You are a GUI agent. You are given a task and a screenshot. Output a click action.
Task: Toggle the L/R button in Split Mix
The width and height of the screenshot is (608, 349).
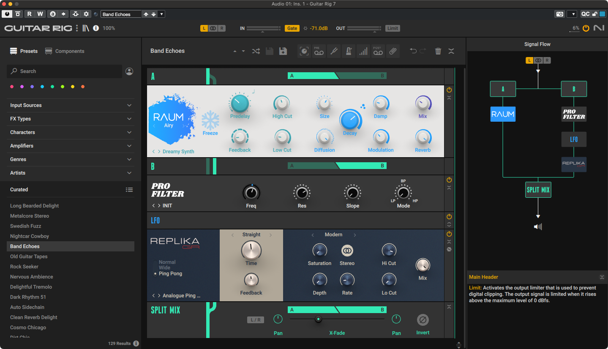tap(256, 320)
